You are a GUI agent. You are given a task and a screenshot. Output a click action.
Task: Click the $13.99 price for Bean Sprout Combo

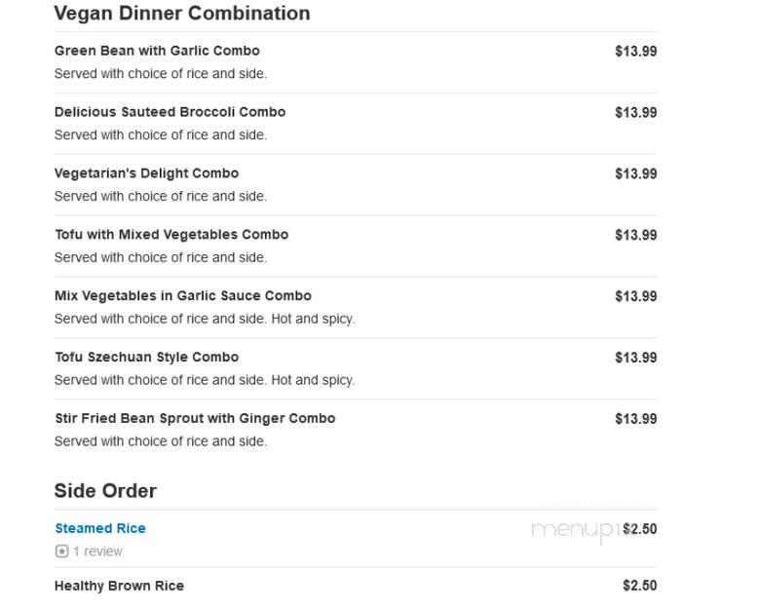click(x=635, y=419)
